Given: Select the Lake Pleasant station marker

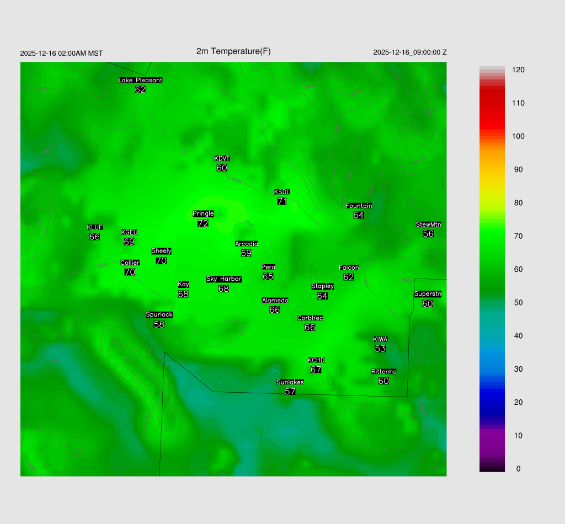Looking at the screenshot, I should click(140, 85).
